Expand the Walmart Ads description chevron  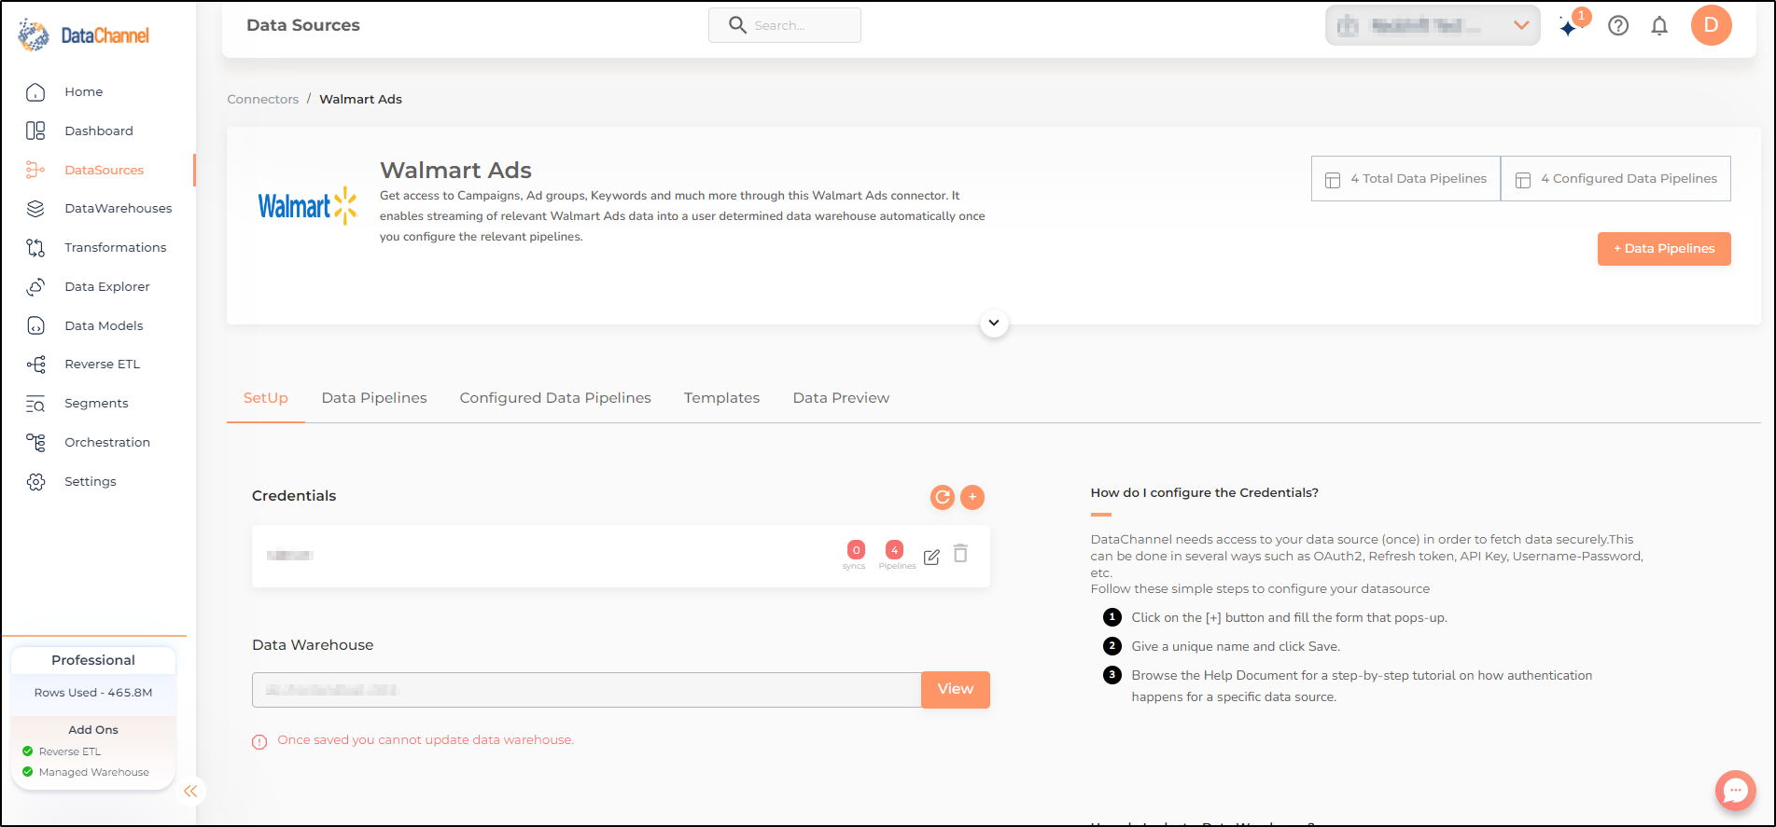[994, 324]
